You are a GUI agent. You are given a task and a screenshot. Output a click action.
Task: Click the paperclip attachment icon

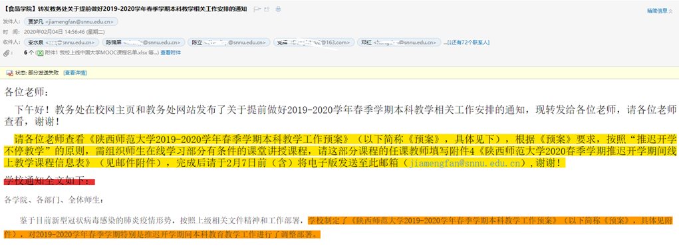coord(7,53)
